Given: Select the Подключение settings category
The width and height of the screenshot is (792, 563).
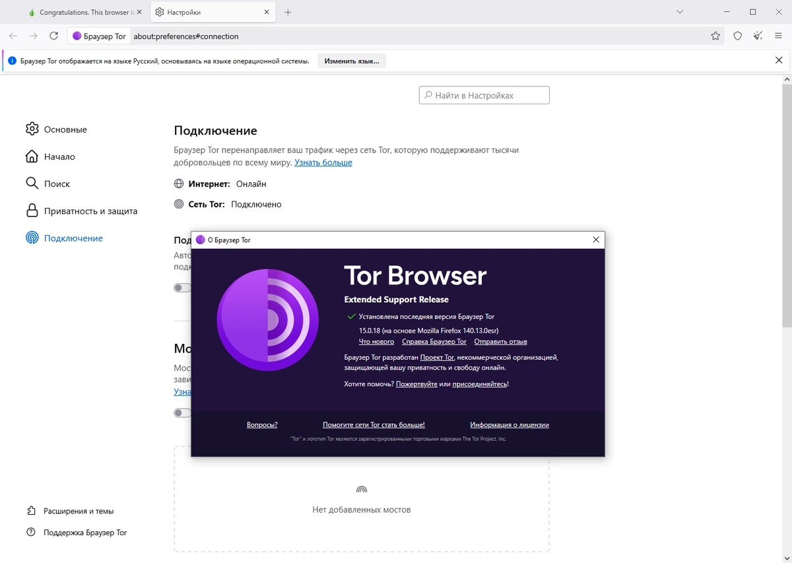Looking at the screenshot, I should tap(65, 238).
